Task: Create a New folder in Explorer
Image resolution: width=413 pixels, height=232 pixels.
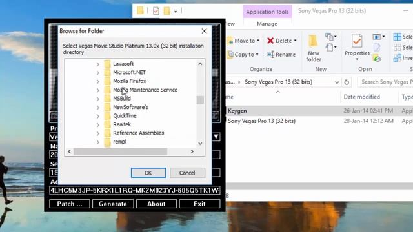Action: (314, 48)
